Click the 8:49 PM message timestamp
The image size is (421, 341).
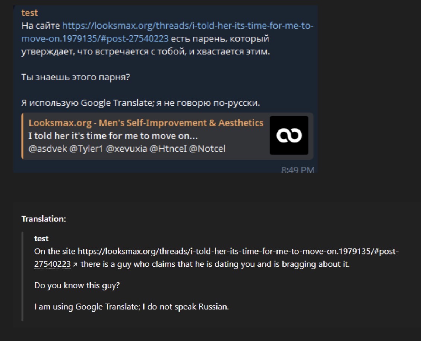point(298,170)
